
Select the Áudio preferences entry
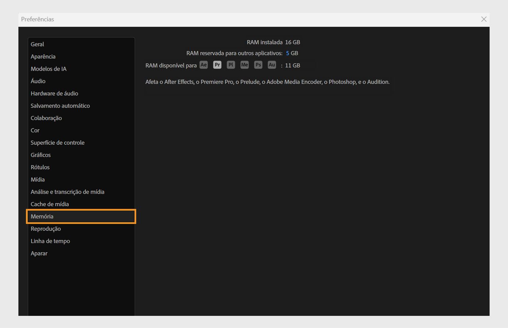click(38, 81)
